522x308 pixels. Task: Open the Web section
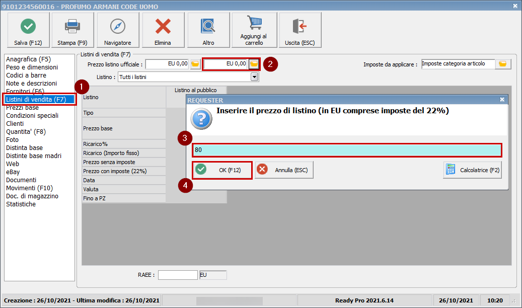pyautogui.click(x=13, y=164)
